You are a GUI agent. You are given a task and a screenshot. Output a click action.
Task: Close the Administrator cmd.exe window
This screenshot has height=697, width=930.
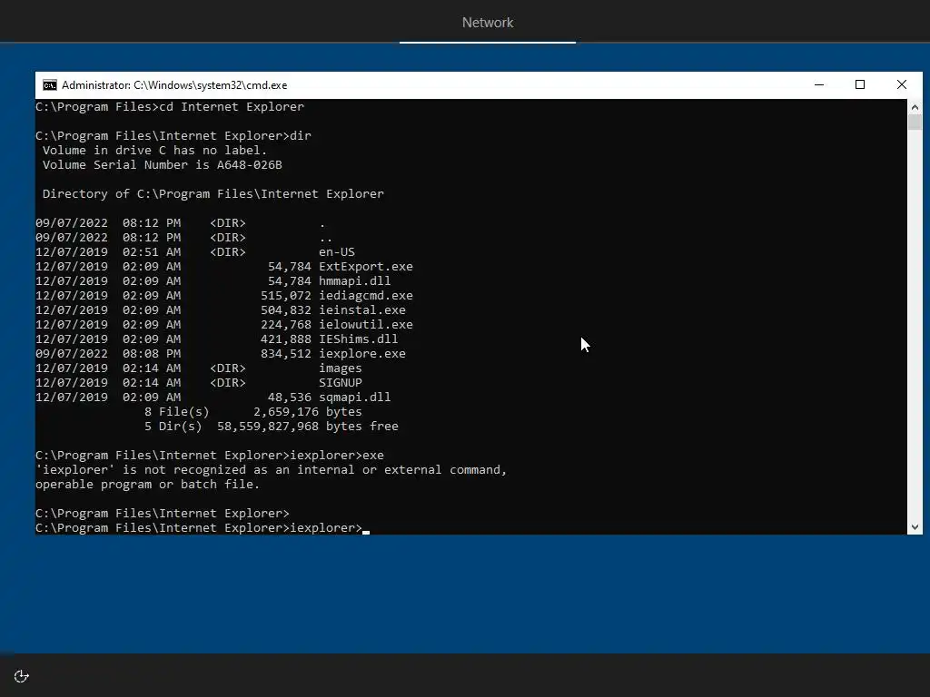[x=902, y=85]
